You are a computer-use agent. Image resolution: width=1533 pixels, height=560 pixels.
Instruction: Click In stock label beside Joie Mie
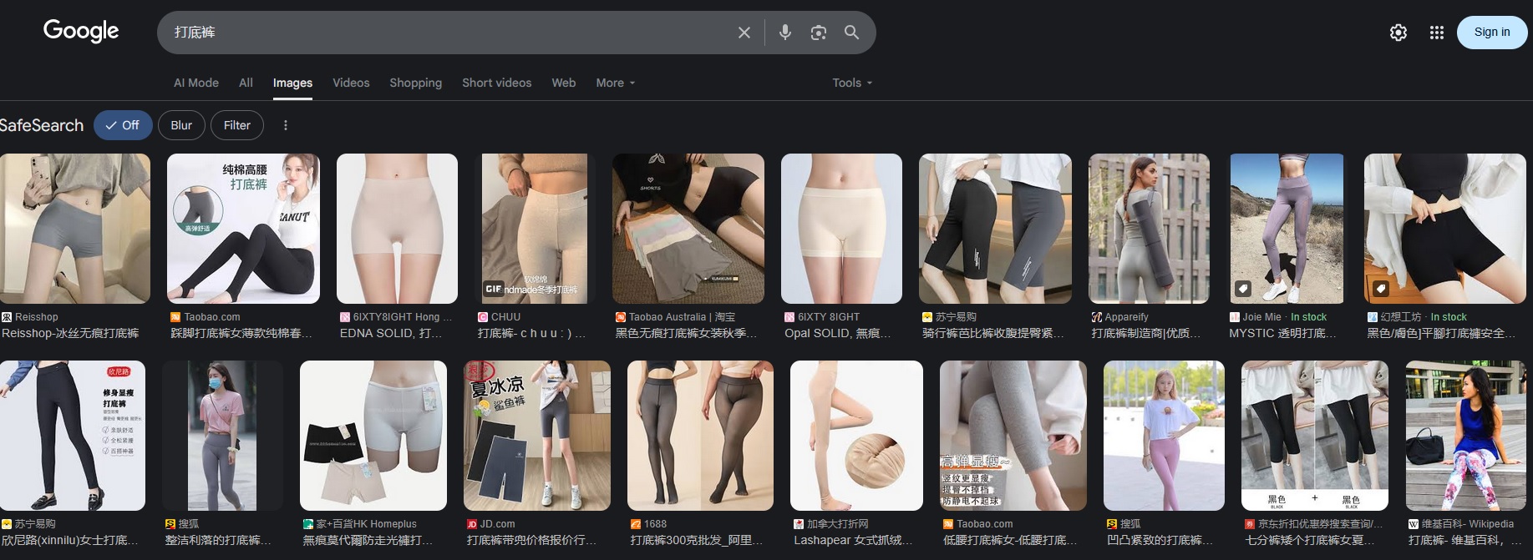(x=1308, y=317)
